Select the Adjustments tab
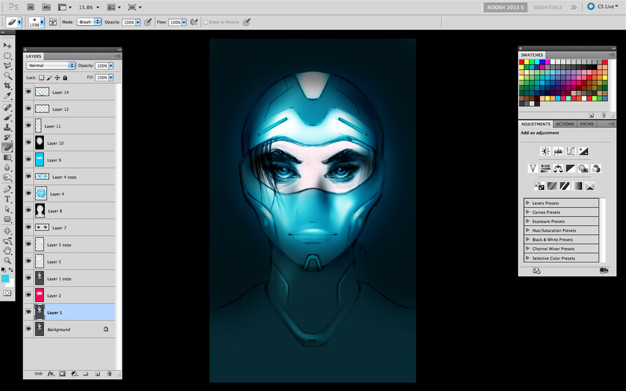 point(536,124)
